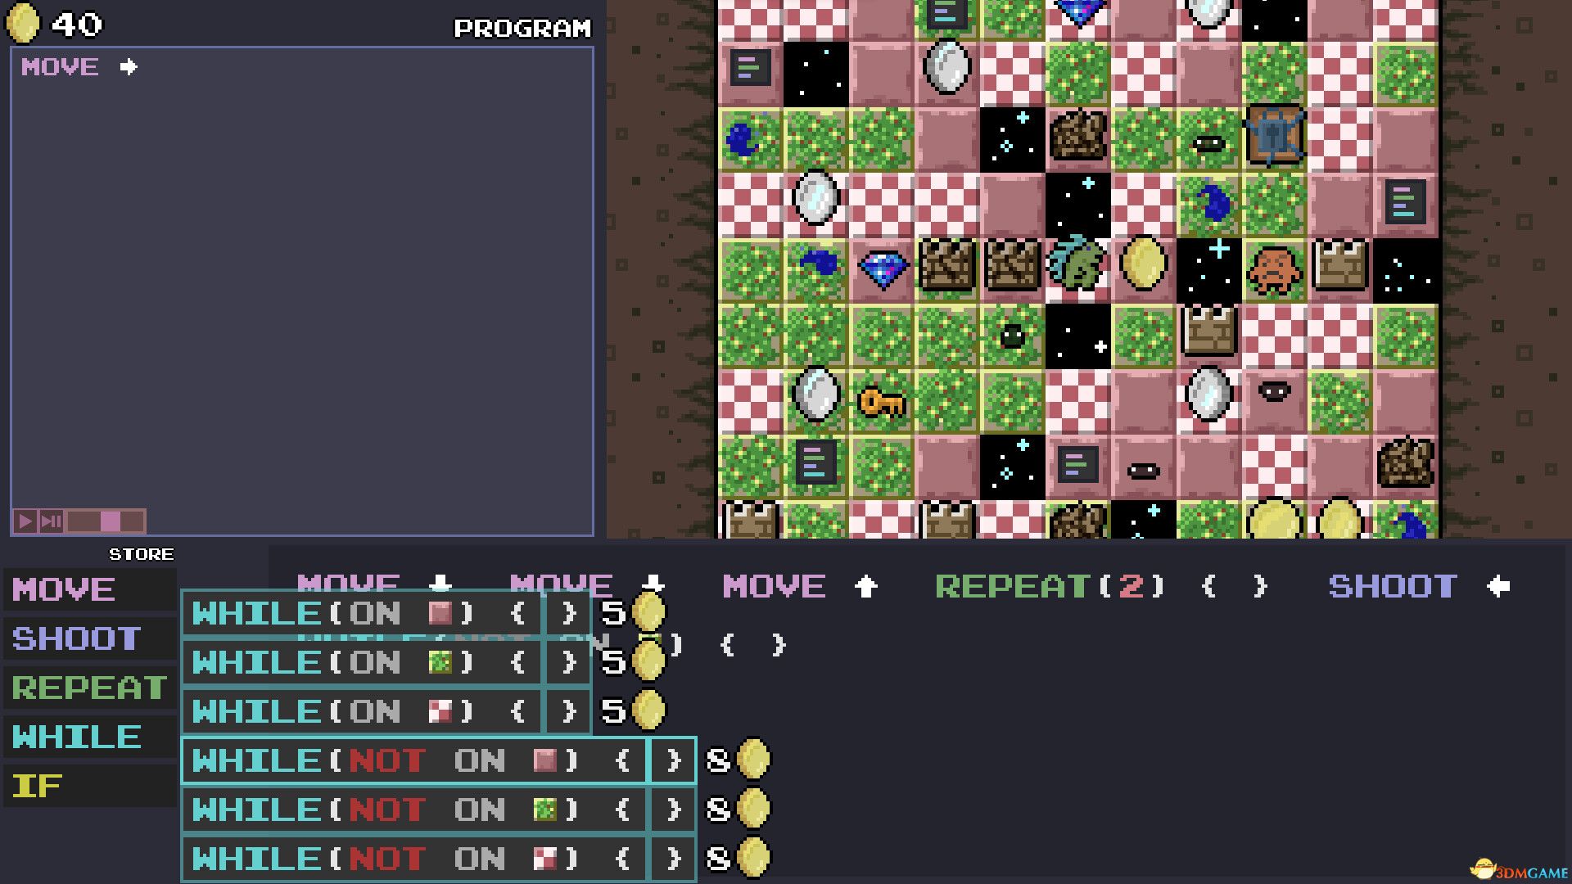Click the pause/stop playback button
1572x884 pixels.
tap(50, 522)
